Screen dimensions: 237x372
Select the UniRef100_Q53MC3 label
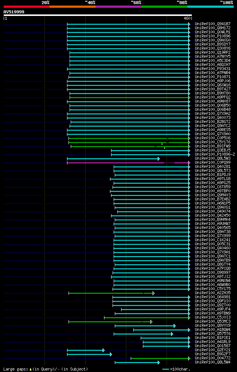click(x=213, y=322)
